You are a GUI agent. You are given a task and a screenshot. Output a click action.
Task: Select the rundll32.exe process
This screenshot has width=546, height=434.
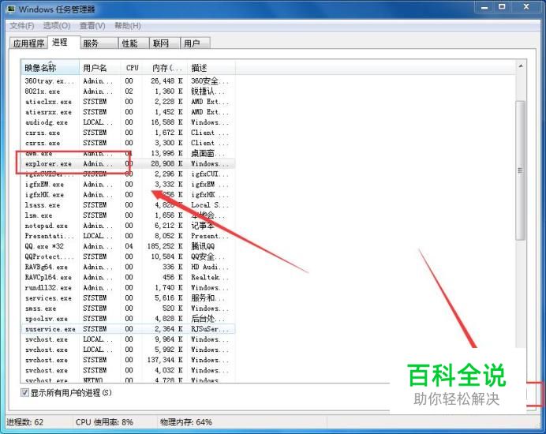(x=128, y=288)
